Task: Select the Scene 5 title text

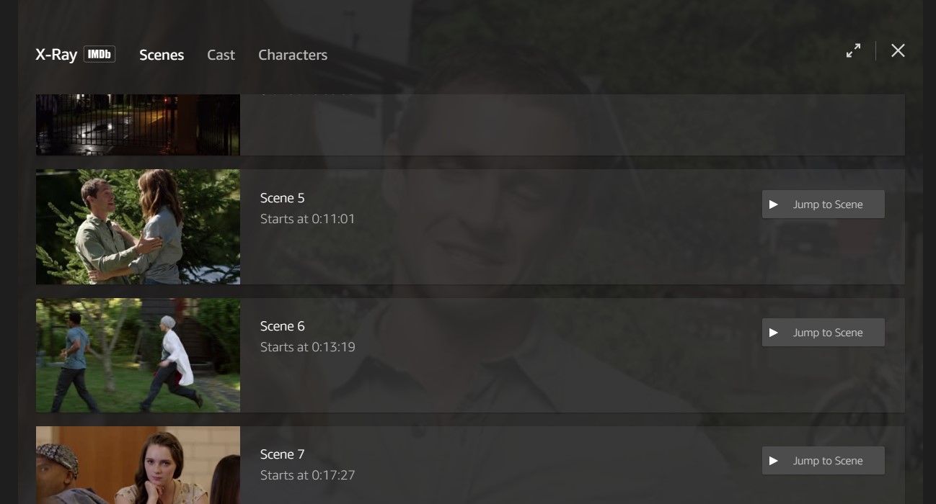Action: pos(283,198)
